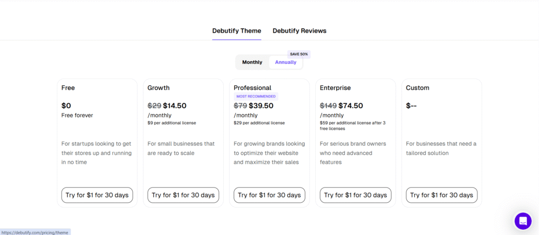Image resolution: width=539 pixels, height=235 pixels.
Task: Click the $0 price text
Action: tap(66, 105)
